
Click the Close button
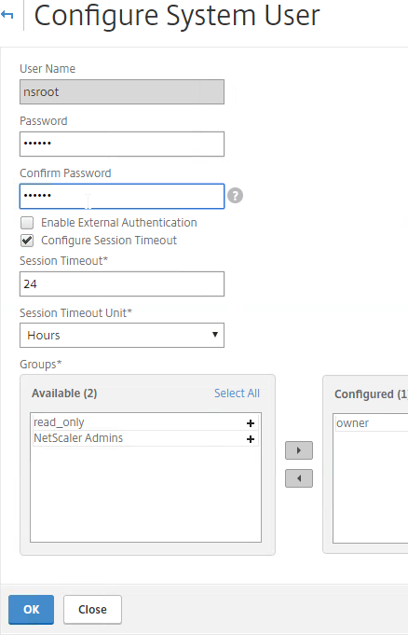pyautogui.click(x=93, y=610)
